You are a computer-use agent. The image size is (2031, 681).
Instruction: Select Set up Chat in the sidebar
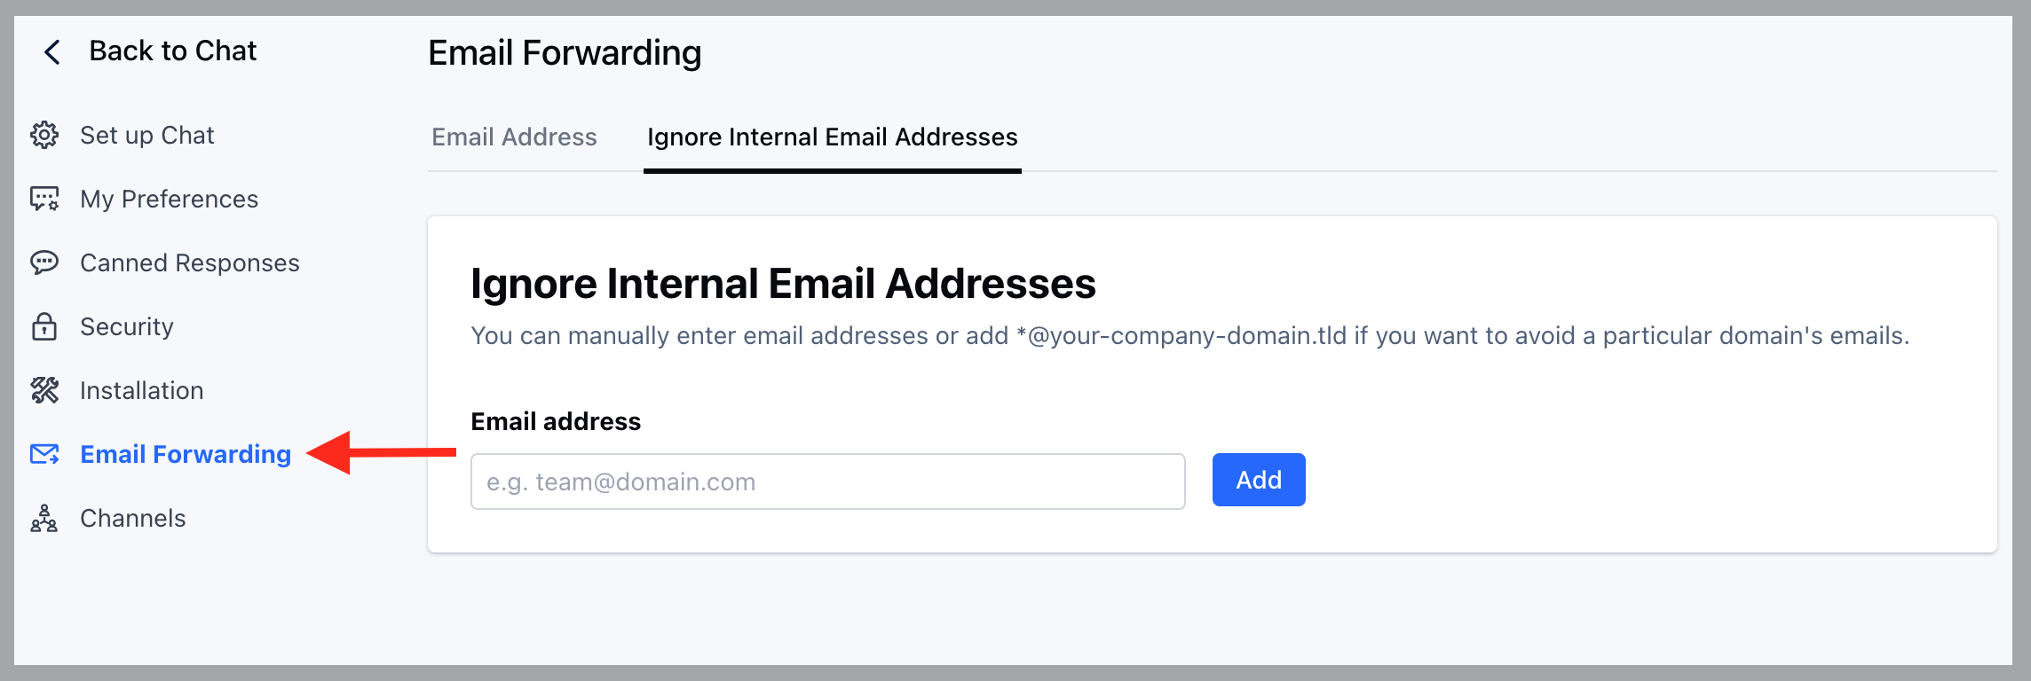pyautogui.click(x=146, y=135)
